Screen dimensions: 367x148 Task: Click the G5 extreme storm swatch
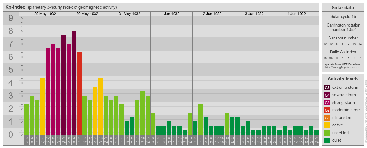[327, 88]
